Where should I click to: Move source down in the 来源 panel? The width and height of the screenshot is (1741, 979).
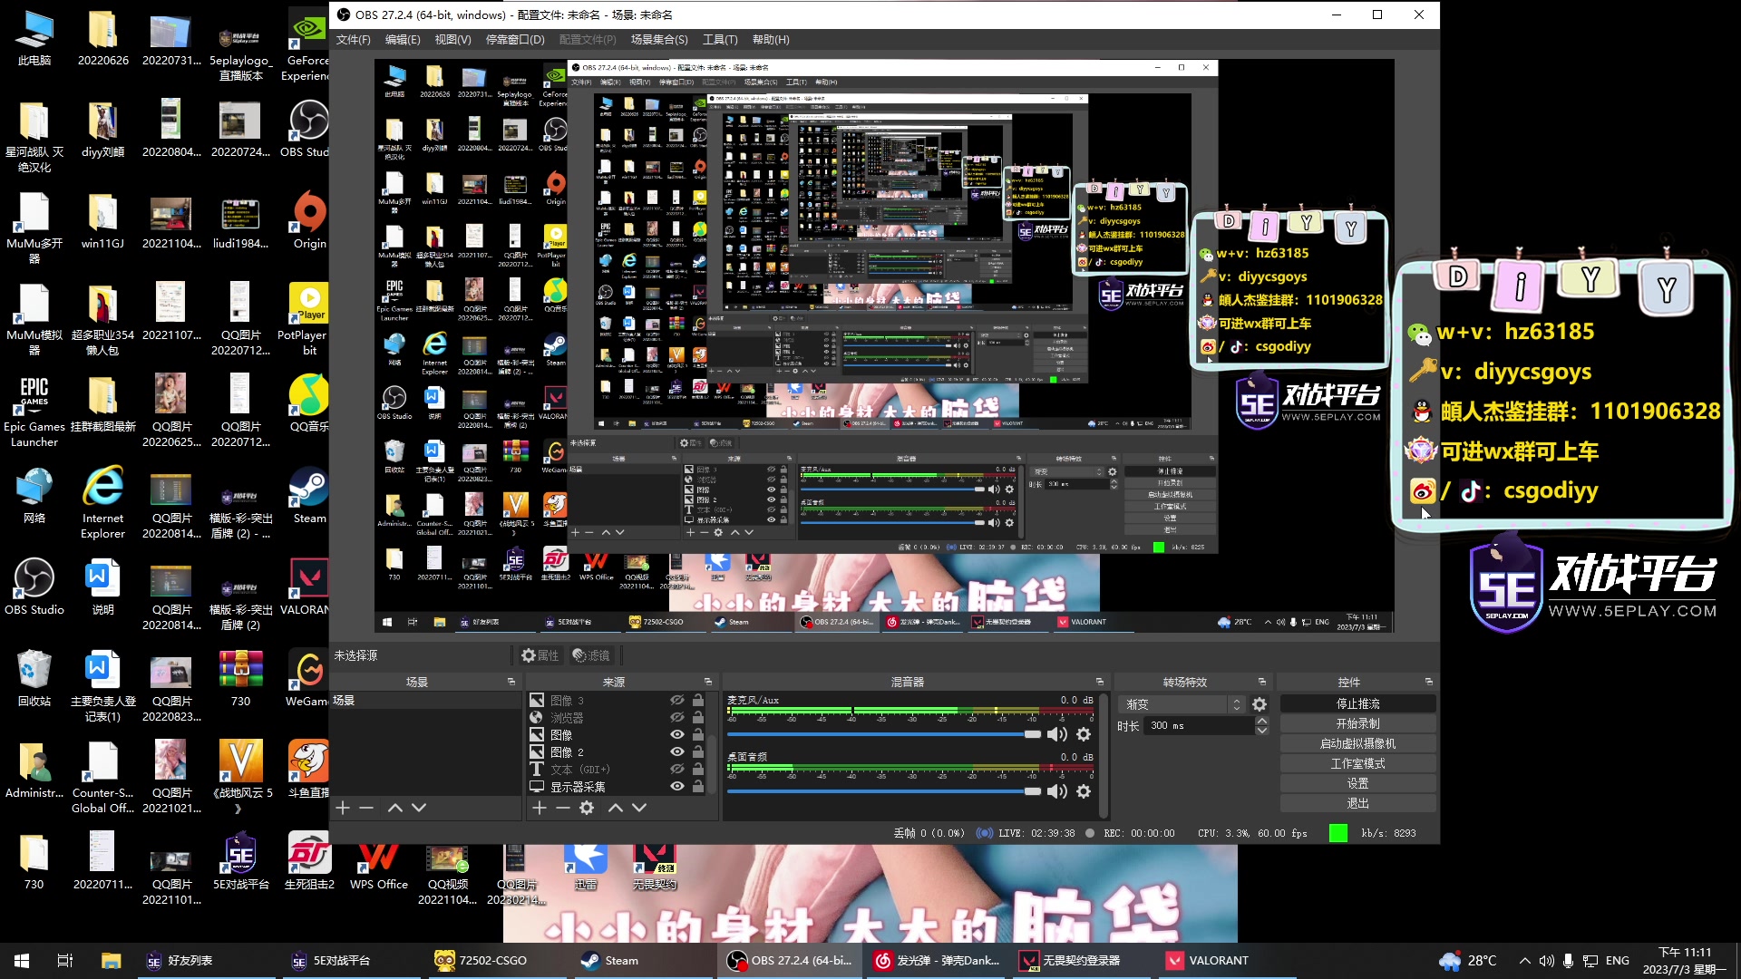coord(639,808)
